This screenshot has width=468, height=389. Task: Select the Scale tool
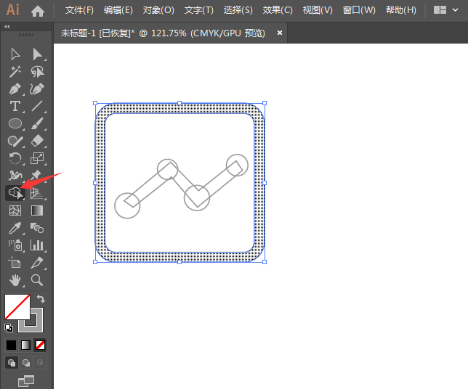[x=37, y=158]
